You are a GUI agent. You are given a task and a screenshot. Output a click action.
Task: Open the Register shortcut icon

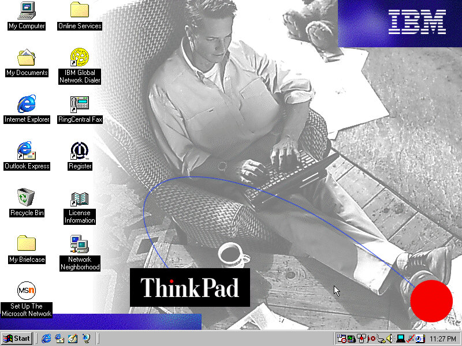[80, 151]
